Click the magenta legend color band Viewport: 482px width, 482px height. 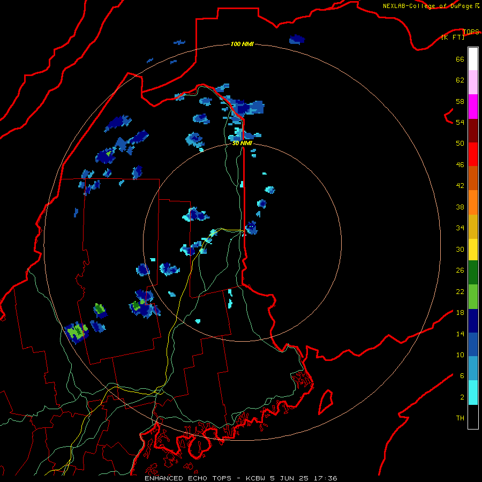473,107
